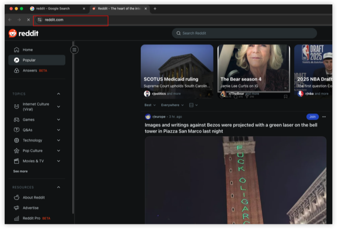The height and width of the screenshot is (229, 337).
Task: Open the Best sort dropdown
Action: [150, 105]
